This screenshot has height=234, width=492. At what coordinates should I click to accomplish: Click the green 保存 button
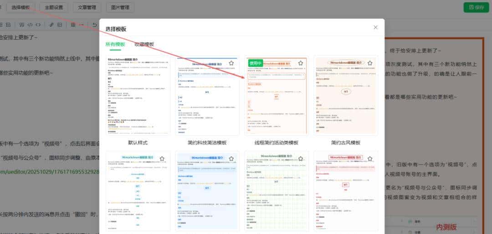pos(477,8)
